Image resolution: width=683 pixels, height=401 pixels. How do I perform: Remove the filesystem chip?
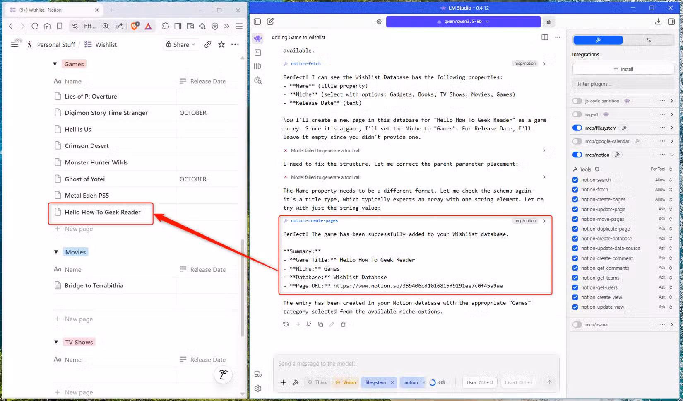point(392,382)
